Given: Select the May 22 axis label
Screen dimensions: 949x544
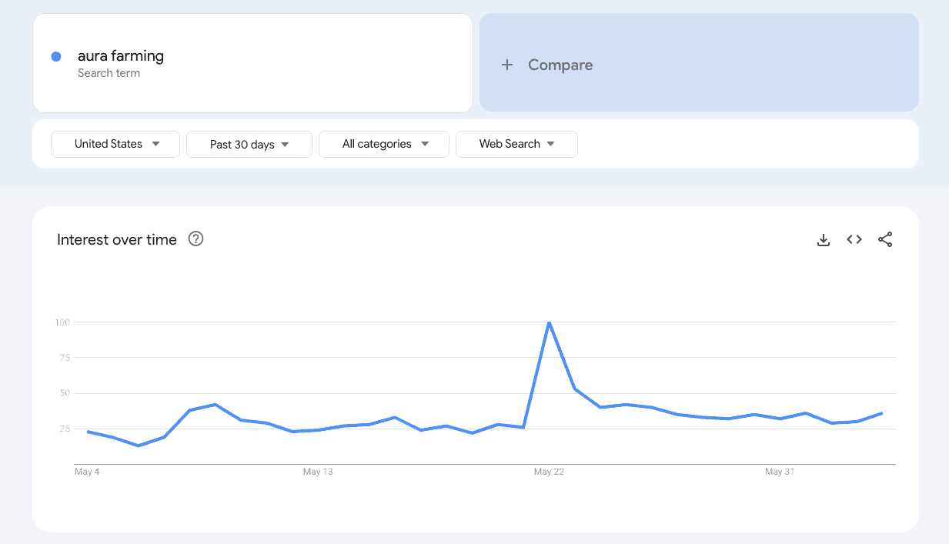Looking at the screenshot, I should (549, 472).
